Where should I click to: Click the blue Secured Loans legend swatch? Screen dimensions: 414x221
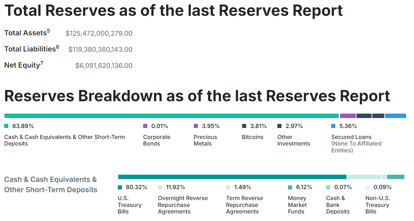[x=333, y=126]
